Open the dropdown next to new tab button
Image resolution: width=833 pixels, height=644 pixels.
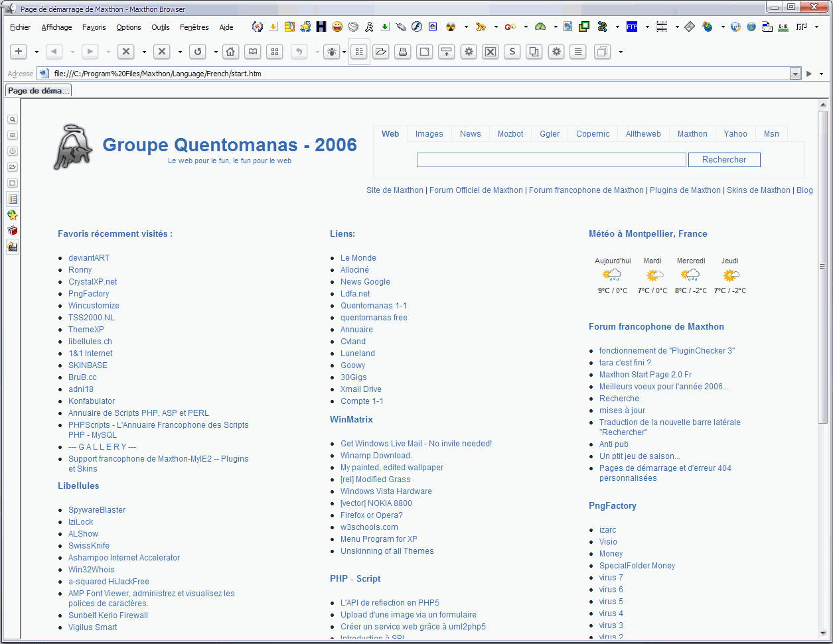click(x=36, y=52)
